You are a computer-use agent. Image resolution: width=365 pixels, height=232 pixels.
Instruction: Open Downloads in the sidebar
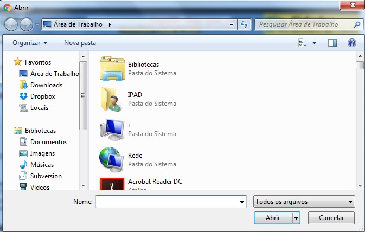(46, 85)
